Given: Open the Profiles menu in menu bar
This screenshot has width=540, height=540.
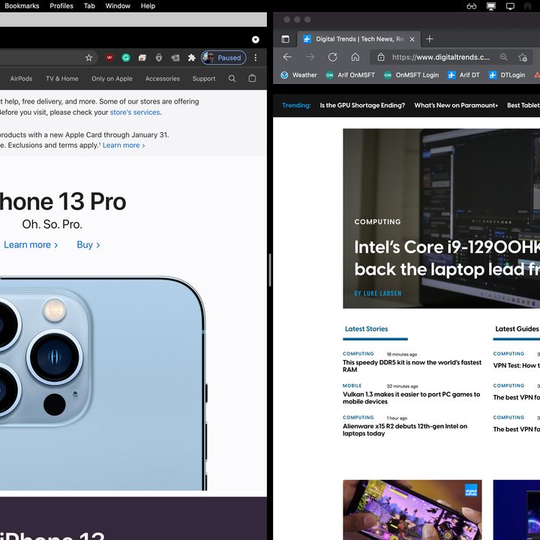Looking at the screenshot, I should tap(61, 6).
